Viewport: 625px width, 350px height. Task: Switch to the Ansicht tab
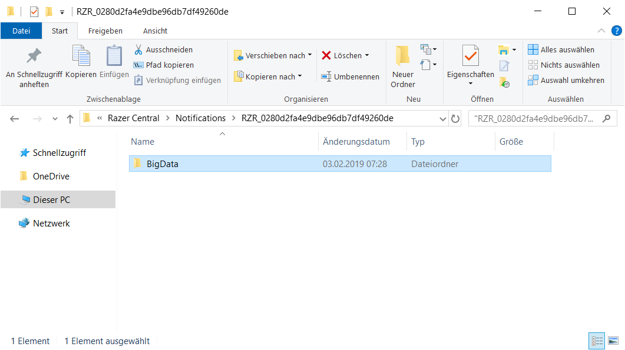(x=155, y=31)
